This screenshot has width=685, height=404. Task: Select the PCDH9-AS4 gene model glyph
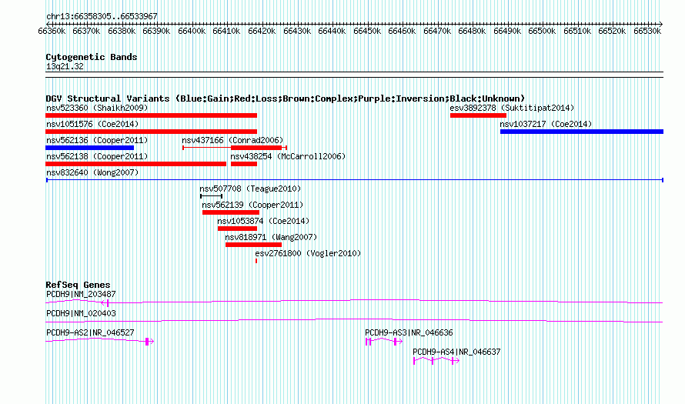click(x=436, y=361)
